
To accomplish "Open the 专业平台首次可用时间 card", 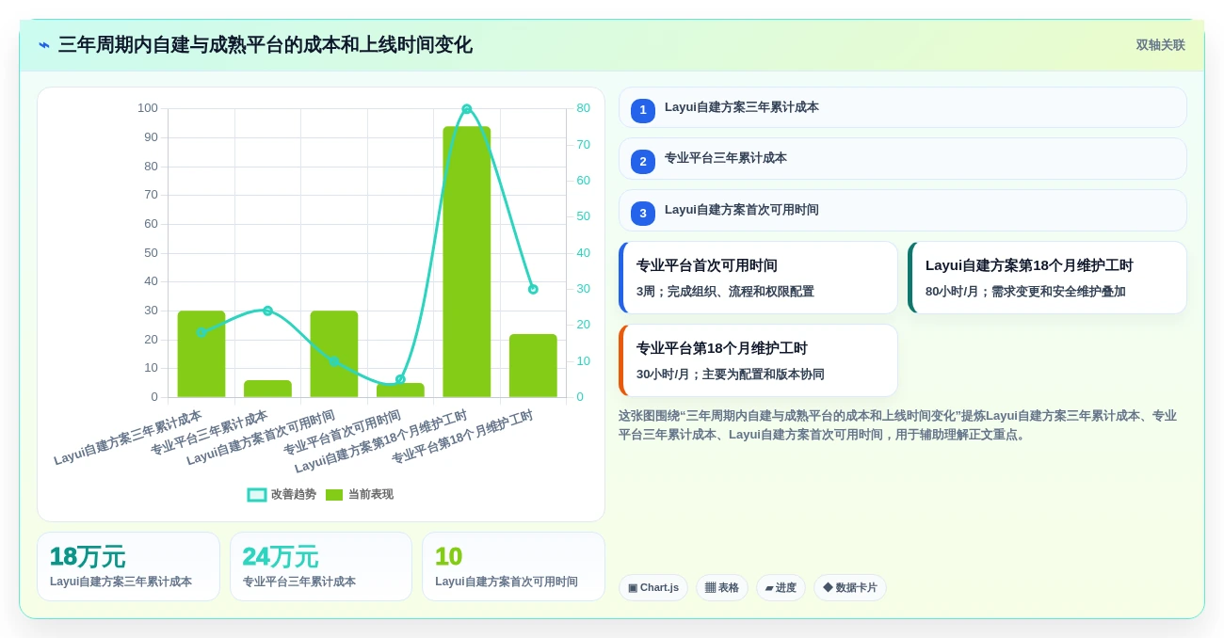I will (x=758, y=278).
